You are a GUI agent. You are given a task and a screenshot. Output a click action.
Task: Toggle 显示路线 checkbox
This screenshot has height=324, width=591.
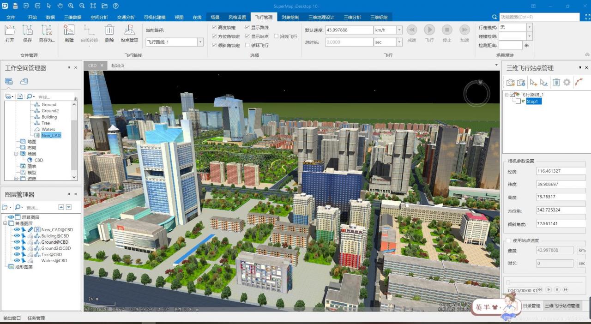coord(247,27)
